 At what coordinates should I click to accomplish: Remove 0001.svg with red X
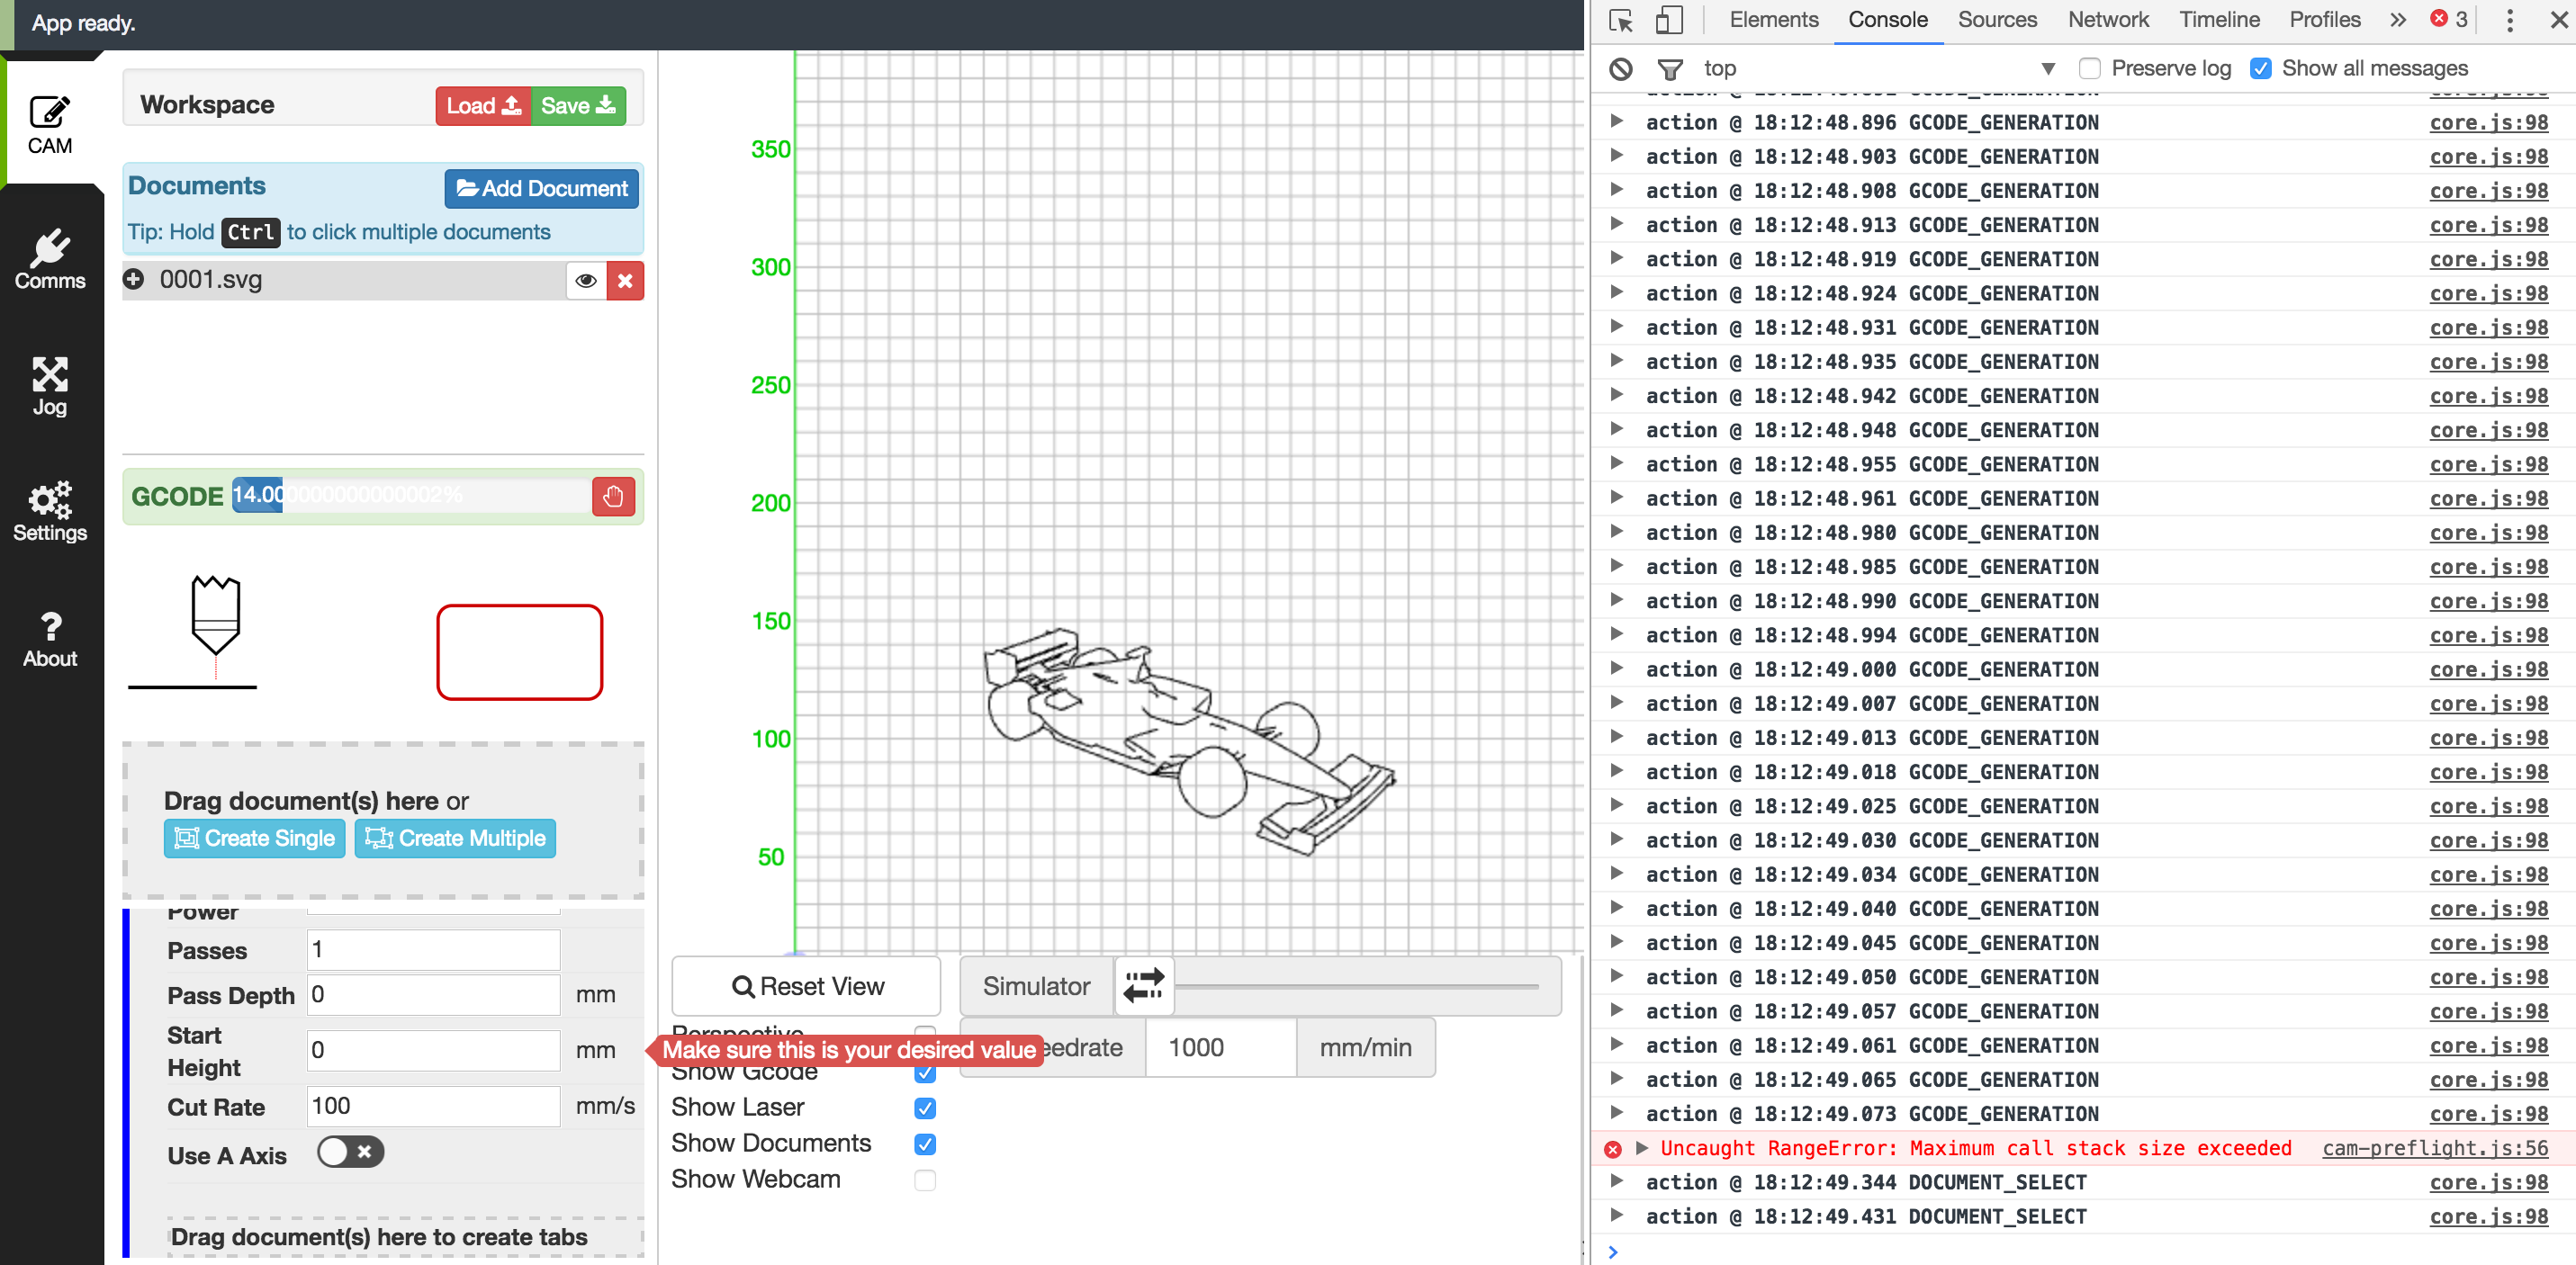click(x=625, y=281)
